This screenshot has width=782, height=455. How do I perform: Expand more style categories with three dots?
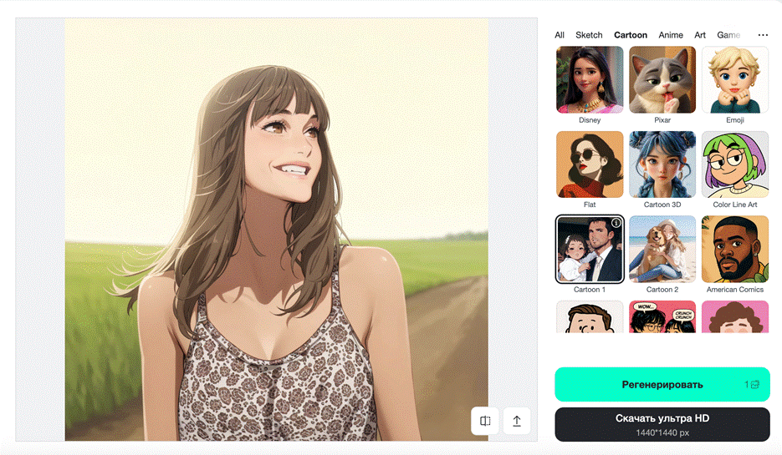point(763,35)
